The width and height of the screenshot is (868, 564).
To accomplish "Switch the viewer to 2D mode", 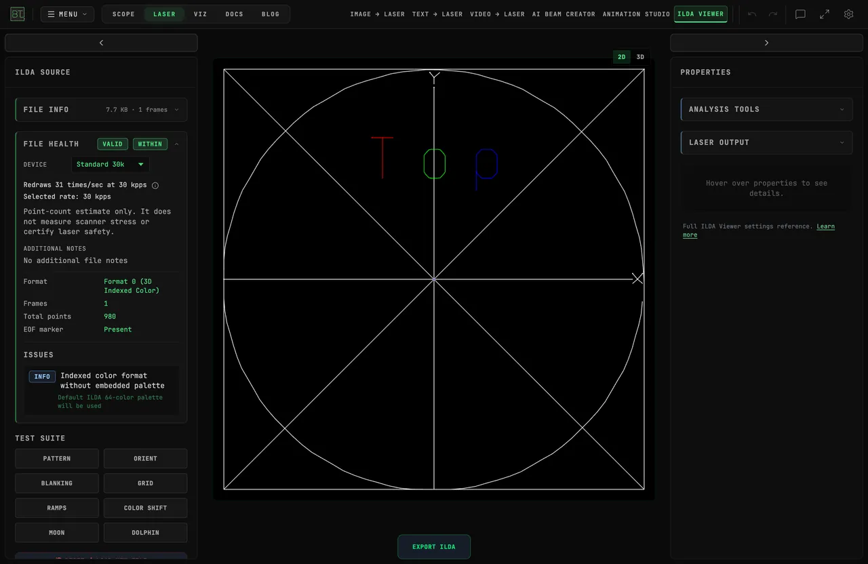I will (622, 57).
